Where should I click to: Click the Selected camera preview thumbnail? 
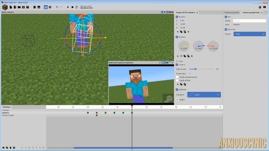click(141, 85)
